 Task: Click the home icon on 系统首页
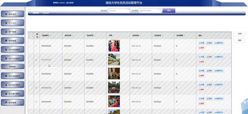coord(6,14)
